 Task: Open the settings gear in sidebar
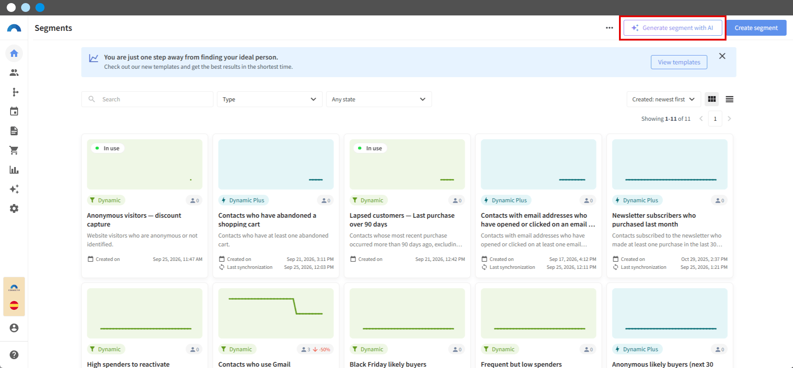click(14, 208)
